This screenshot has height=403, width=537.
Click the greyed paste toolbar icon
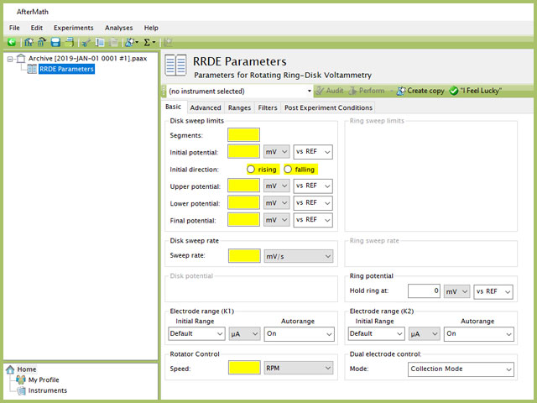pyautogui.click(x=113, y=42)
